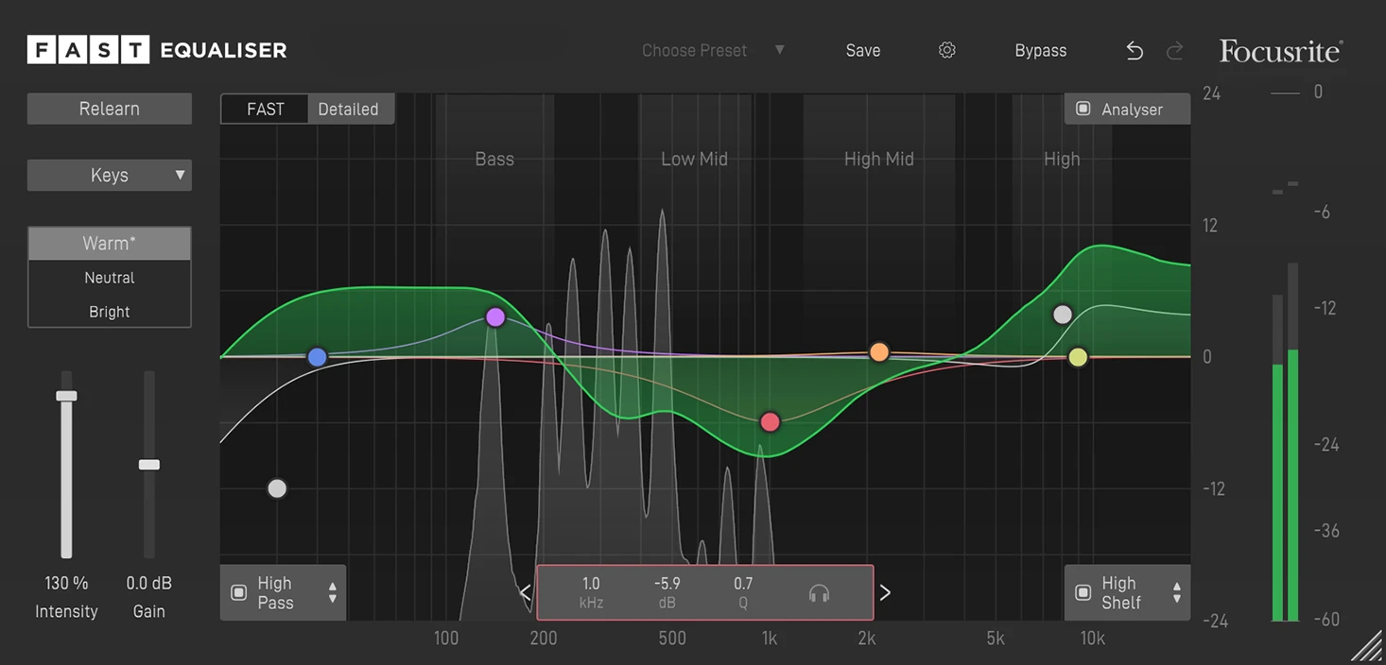Click the undo arrow icon
Viewport: 1386px width, 665px height.
tap(1135, 51)
